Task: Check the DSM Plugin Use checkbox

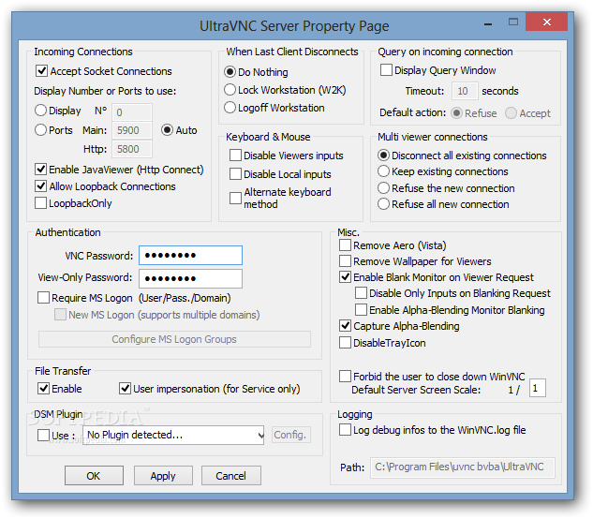Action: (43, 435)
